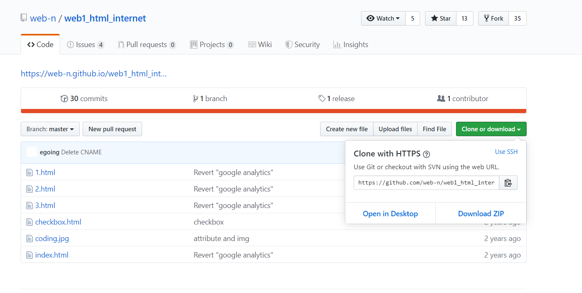The width and height of the screenshot is (582, 293).
Task: View the 1 contributor page
Action: coord(463,99)
